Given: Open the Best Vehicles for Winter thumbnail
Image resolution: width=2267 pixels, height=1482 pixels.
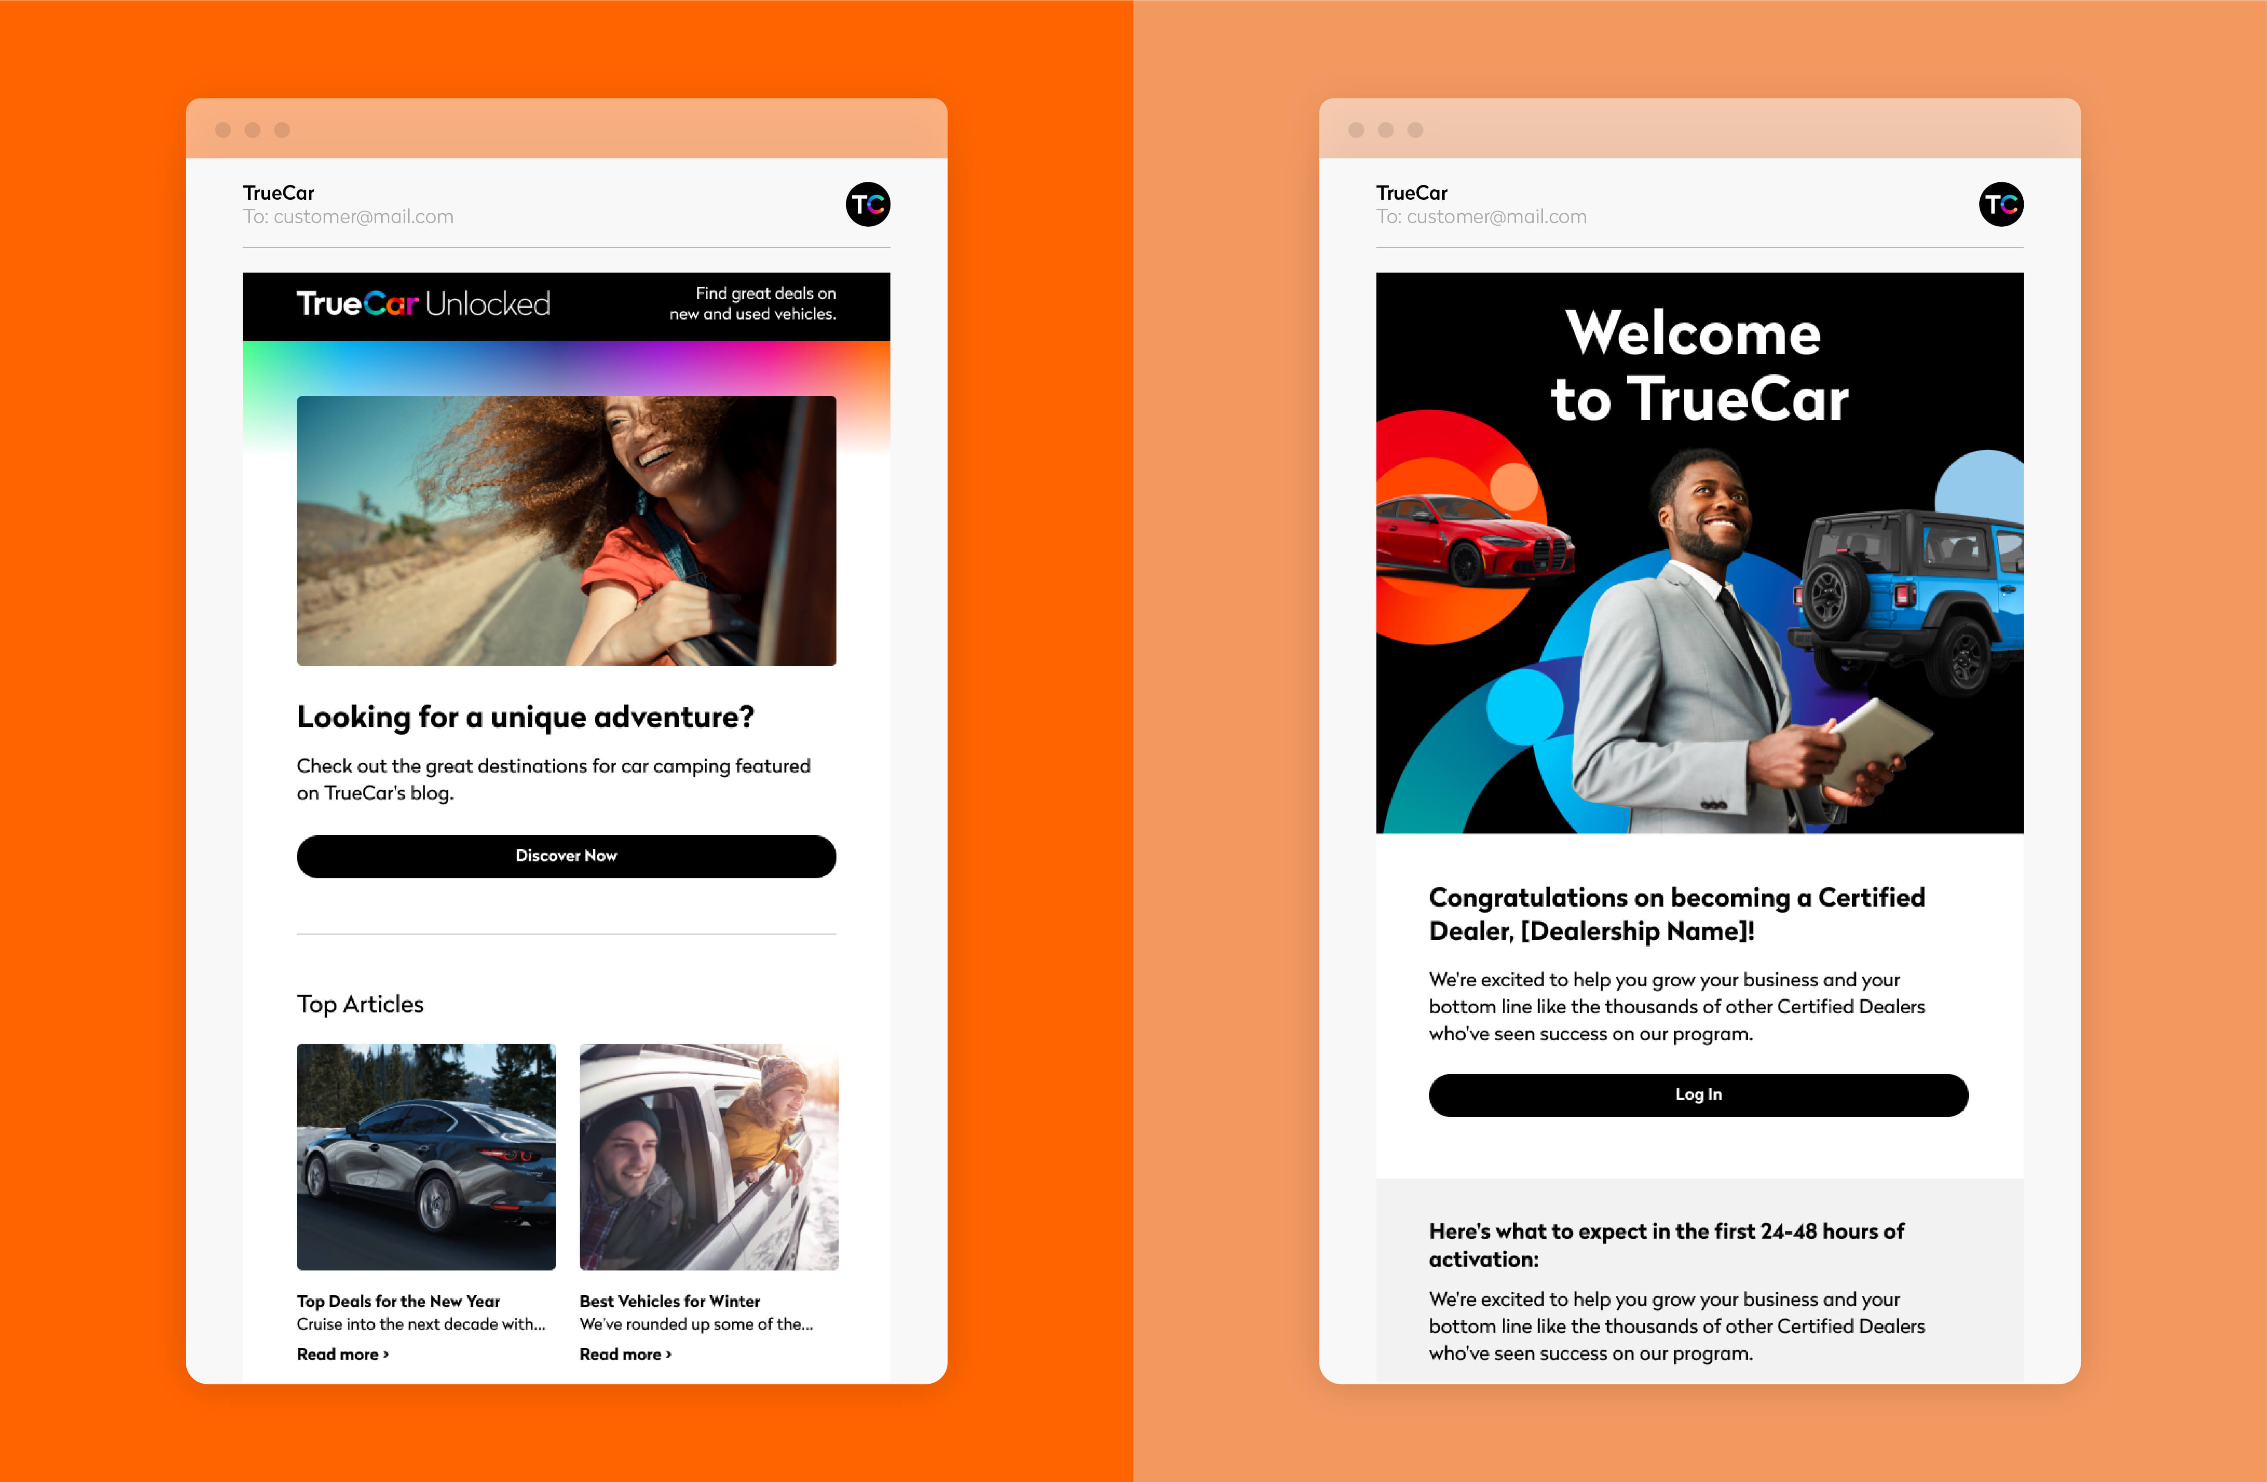Looking at the screenshot, I should (709, 1156).
